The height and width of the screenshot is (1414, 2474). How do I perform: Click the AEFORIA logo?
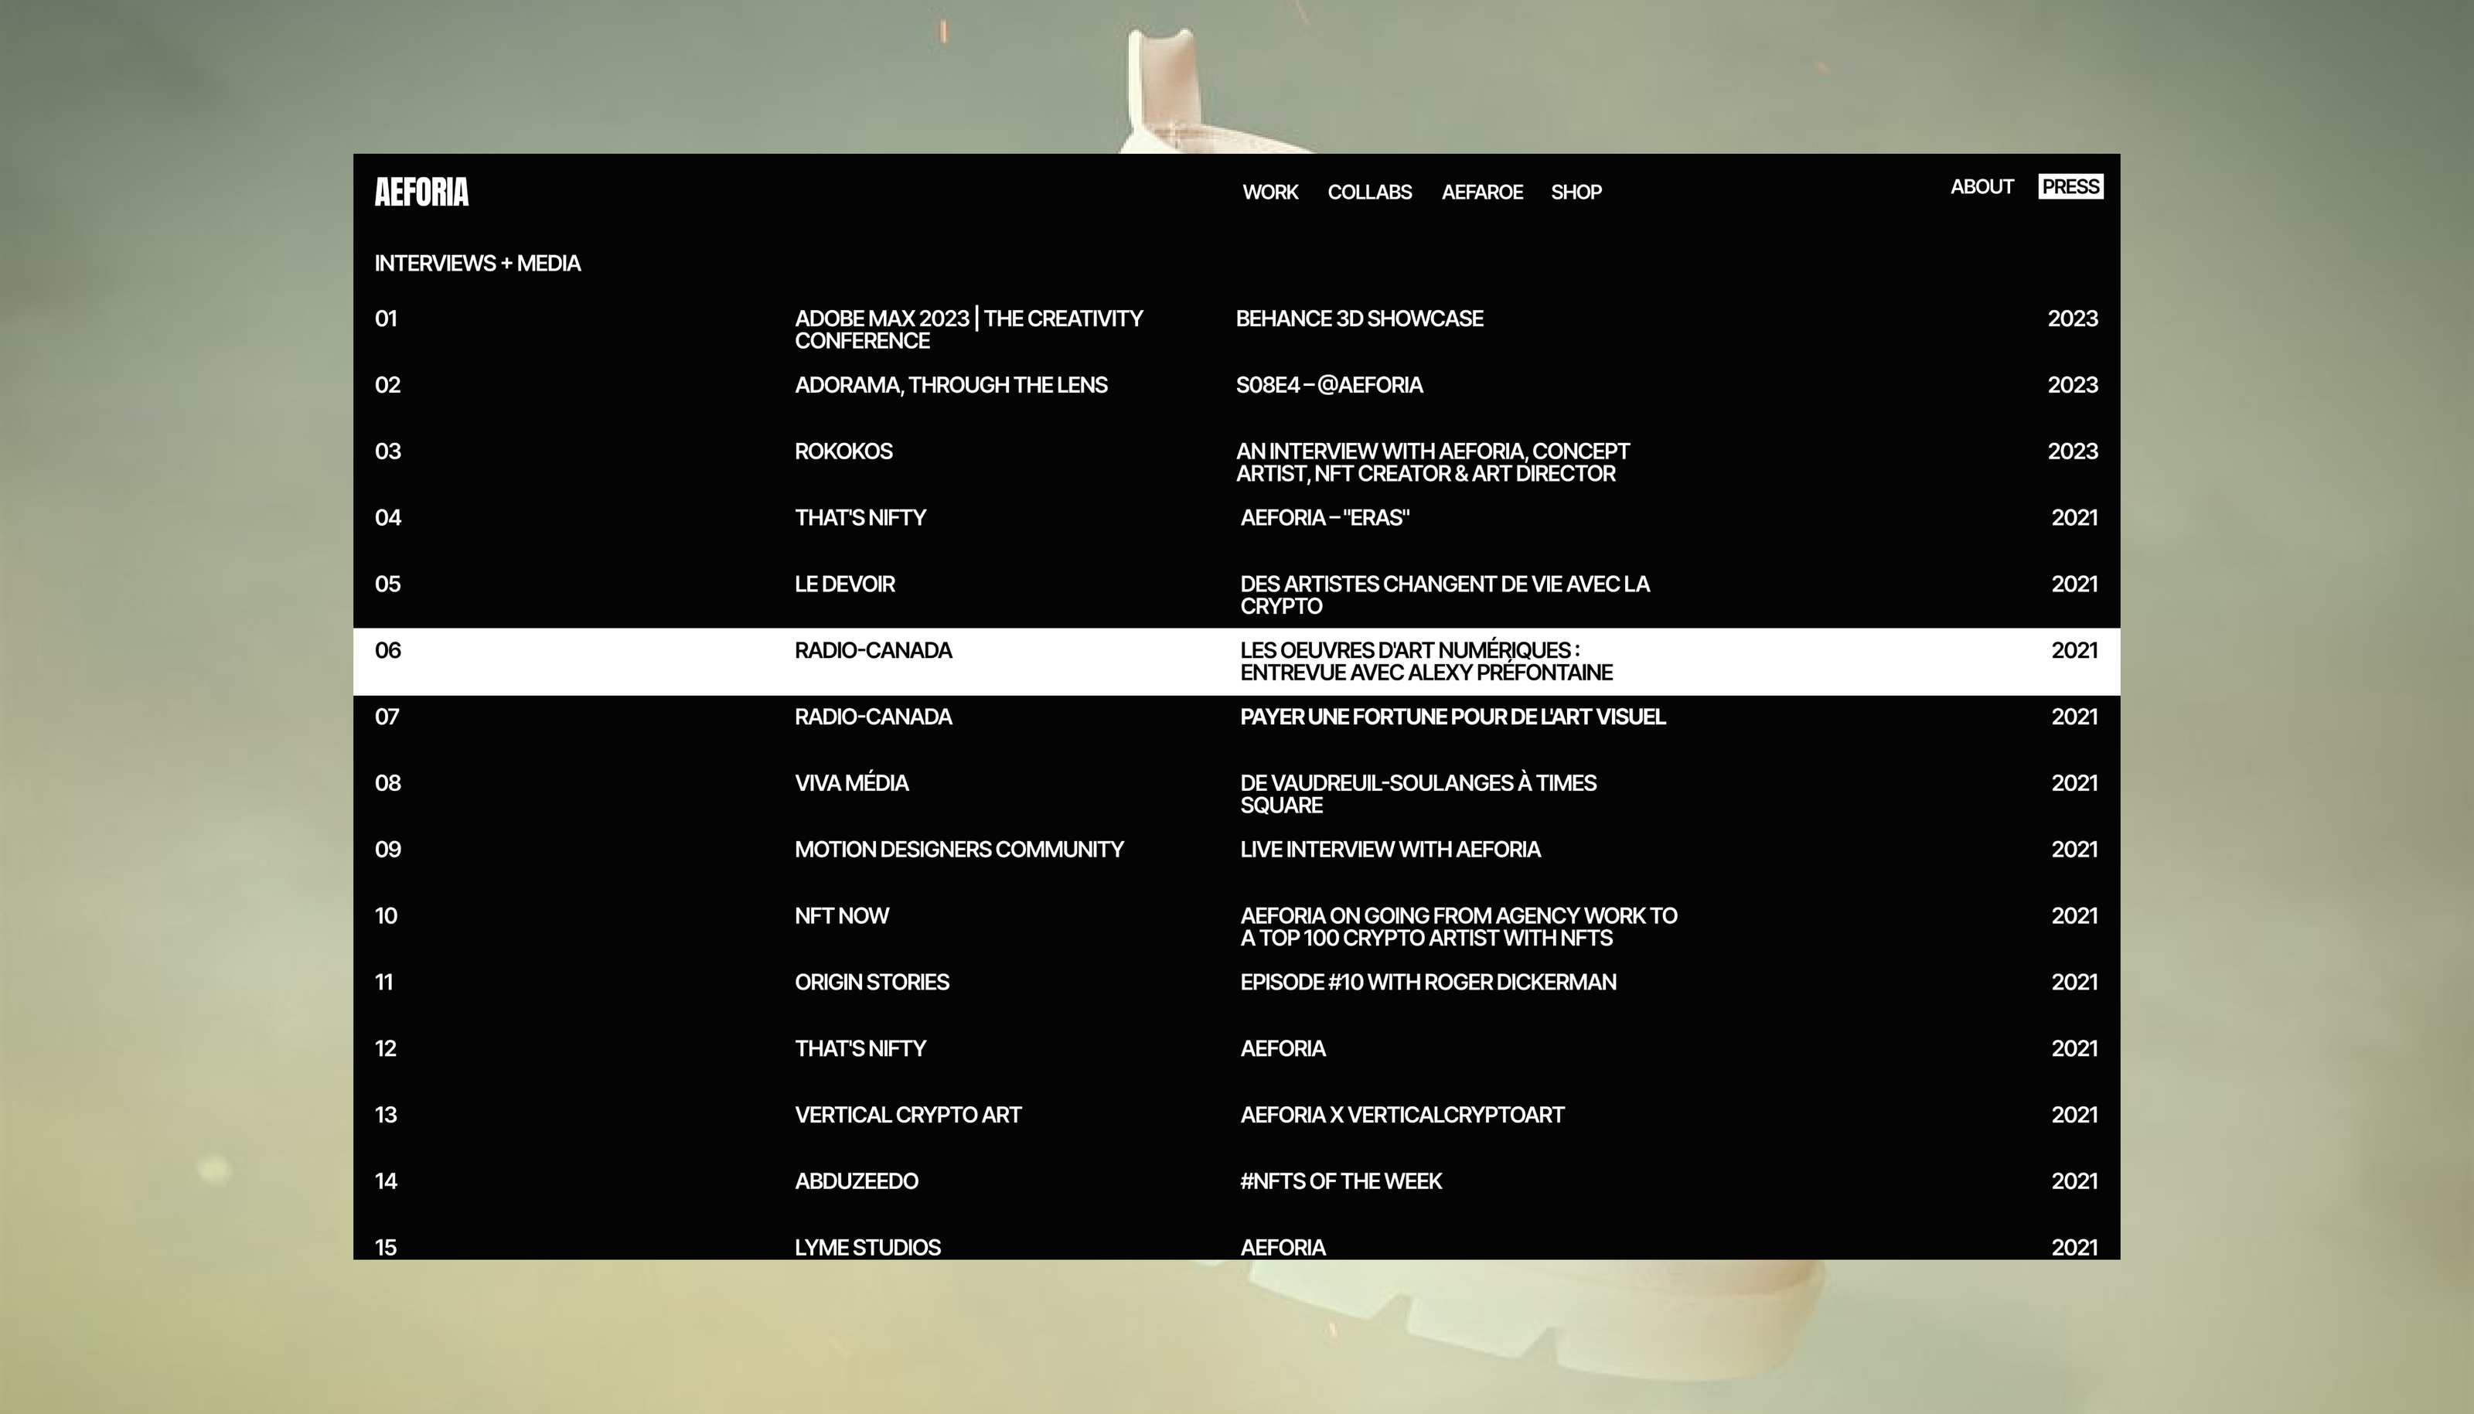(x=421, y=193)
